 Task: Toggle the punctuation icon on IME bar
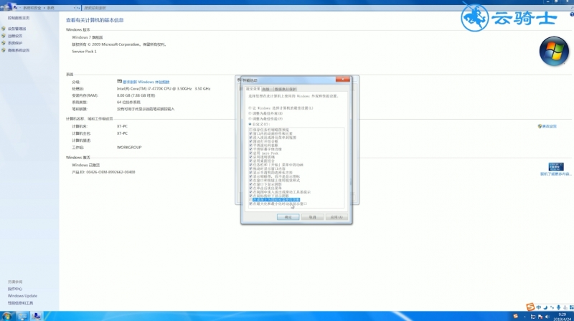coord(552,307)
